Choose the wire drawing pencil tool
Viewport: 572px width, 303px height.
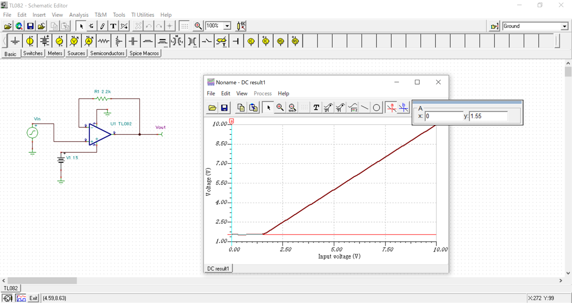(x=102, y=26)
